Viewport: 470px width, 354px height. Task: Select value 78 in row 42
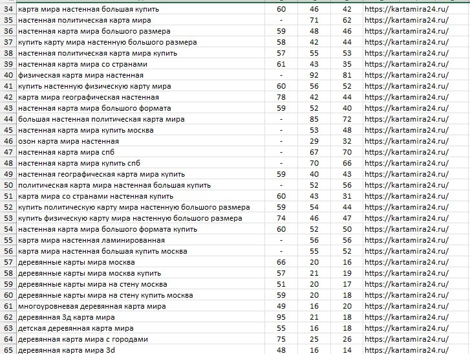281,97
